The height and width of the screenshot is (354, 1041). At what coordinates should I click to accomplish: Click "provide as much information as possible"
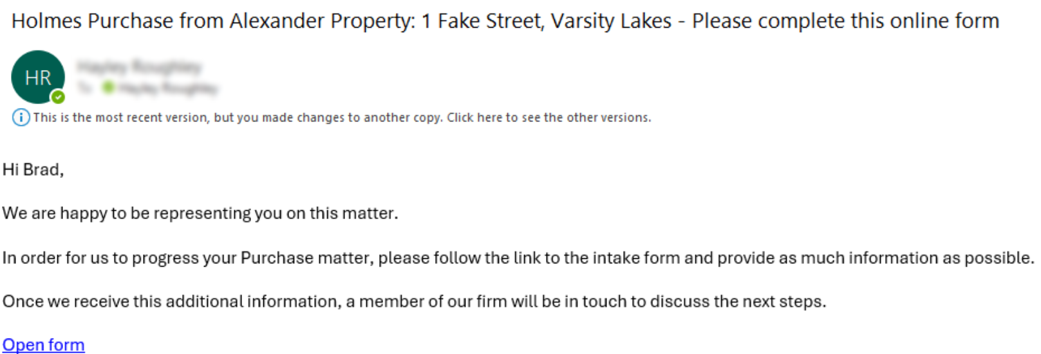[876, 258]
